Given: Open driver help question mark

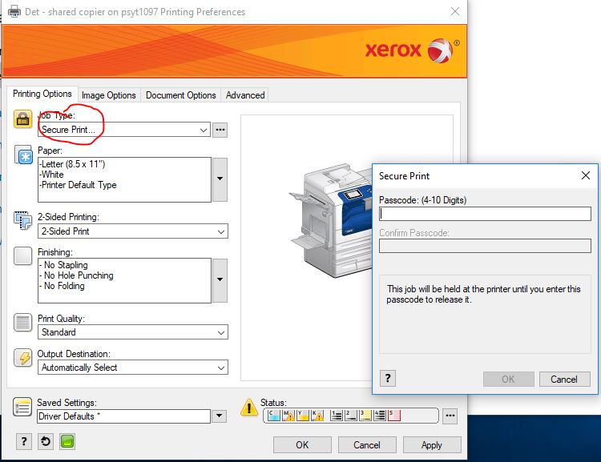Looking at the screenshot, I should point(24,441).
